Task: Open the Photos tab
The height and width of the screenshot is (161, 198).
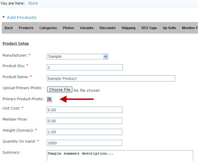Action: coord(69,28)
